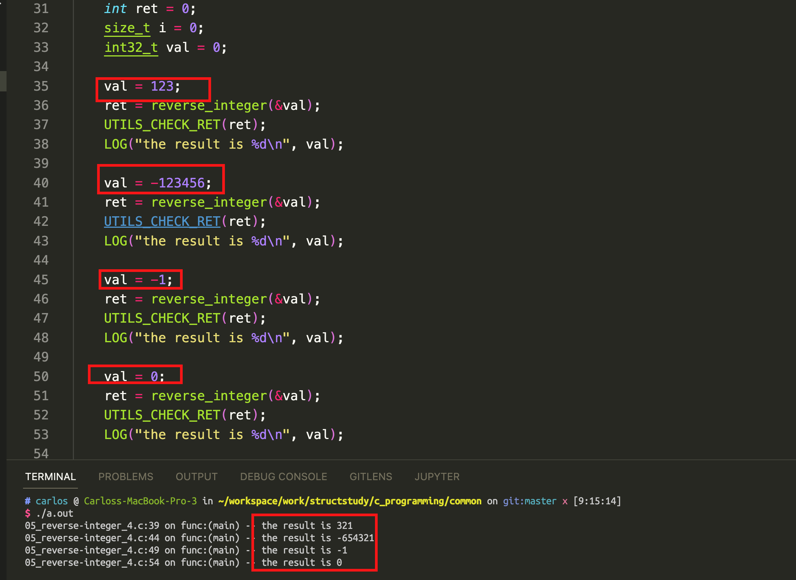Click the LOG statement on line 53
Screen dimensions: 796x580
point(223,434)
